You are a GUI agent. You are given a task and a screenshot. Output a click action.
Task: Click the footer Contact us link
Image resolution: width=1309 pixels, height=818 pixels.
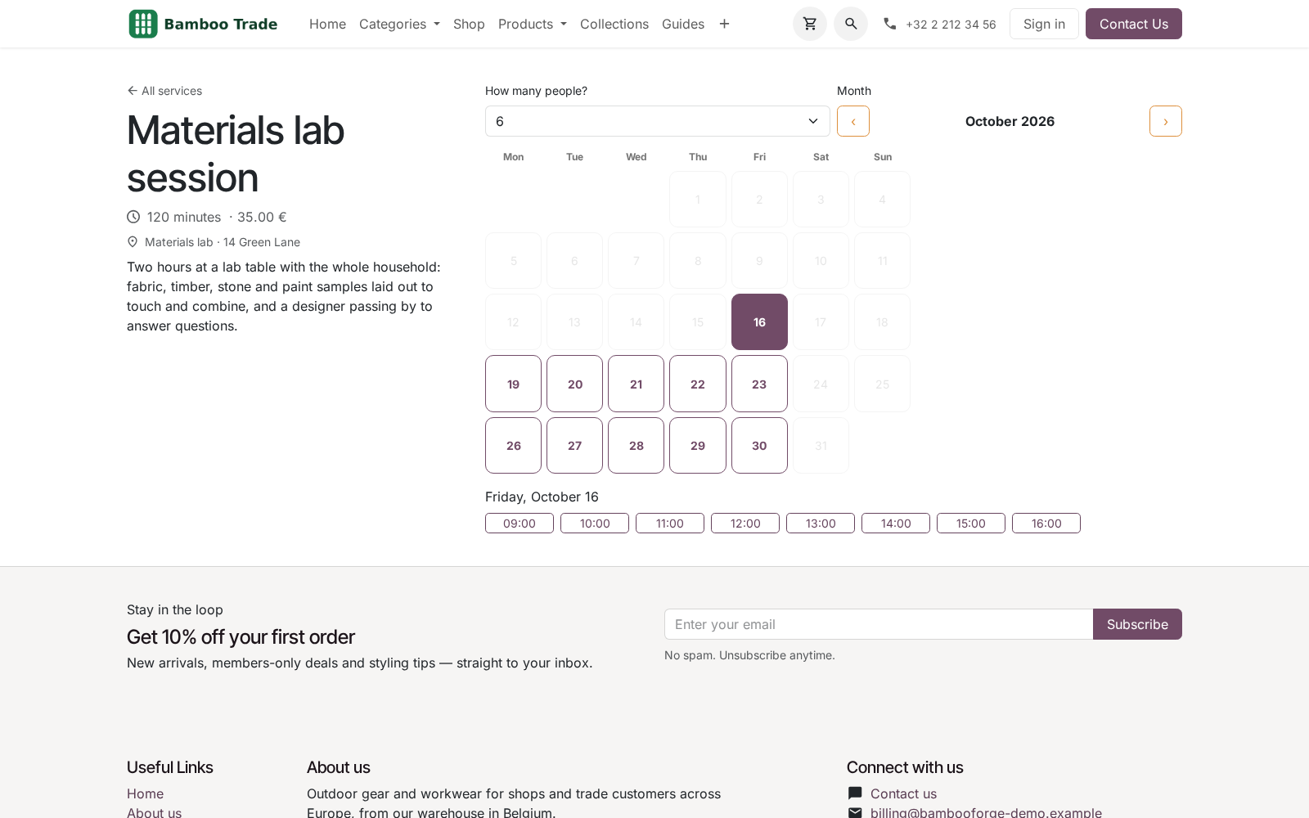coord(903,793)
